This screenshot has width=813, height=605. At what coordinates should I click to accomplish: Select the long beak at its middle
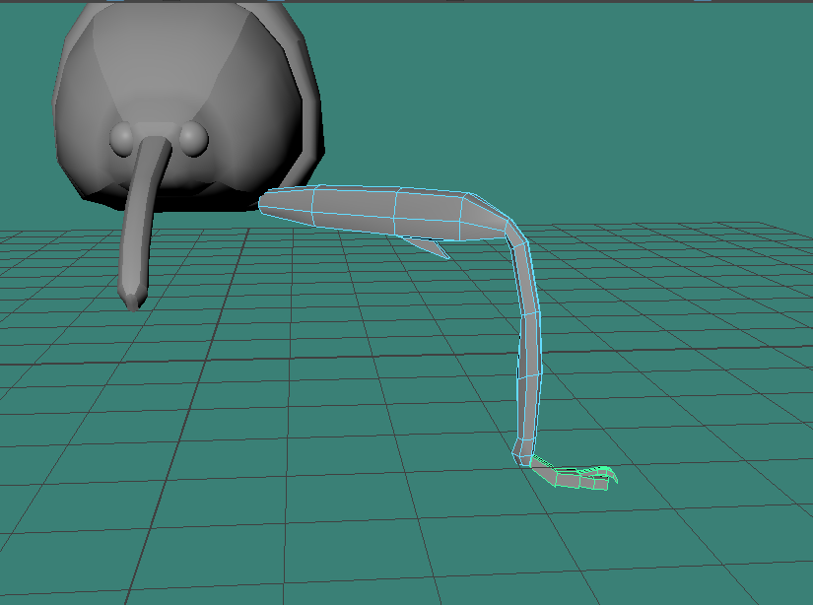141,217
